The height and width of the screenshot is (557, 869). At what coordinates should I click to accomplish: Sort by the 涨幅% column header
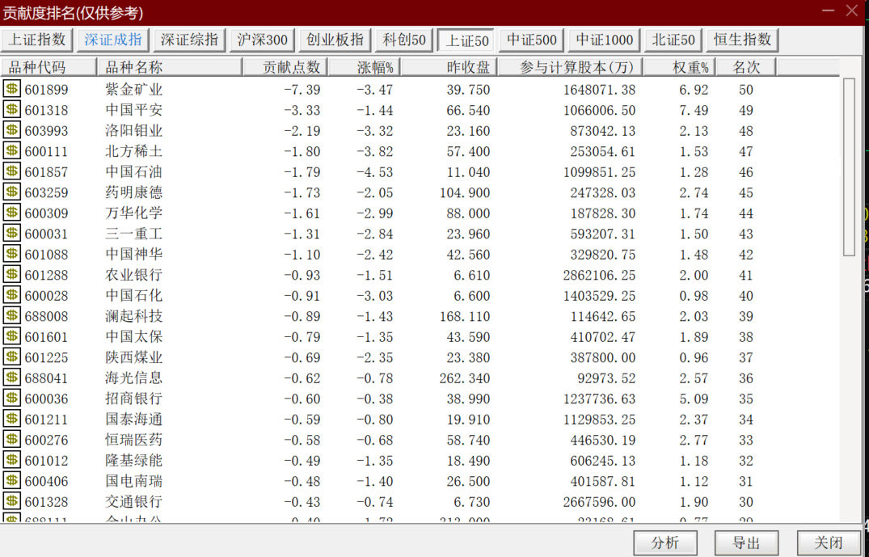point(364,68)
